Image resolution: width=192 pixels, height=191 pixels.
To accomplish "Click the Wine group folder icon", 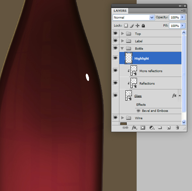I will (128, 118).
